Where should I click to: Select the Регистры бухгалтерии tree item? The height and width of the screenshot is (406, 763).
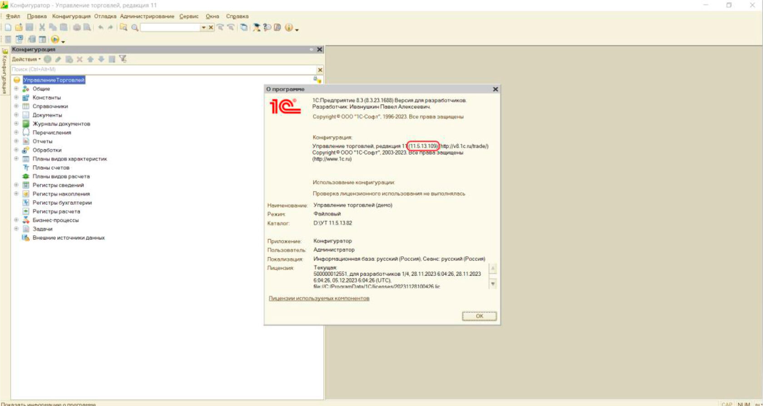[62, 203]
